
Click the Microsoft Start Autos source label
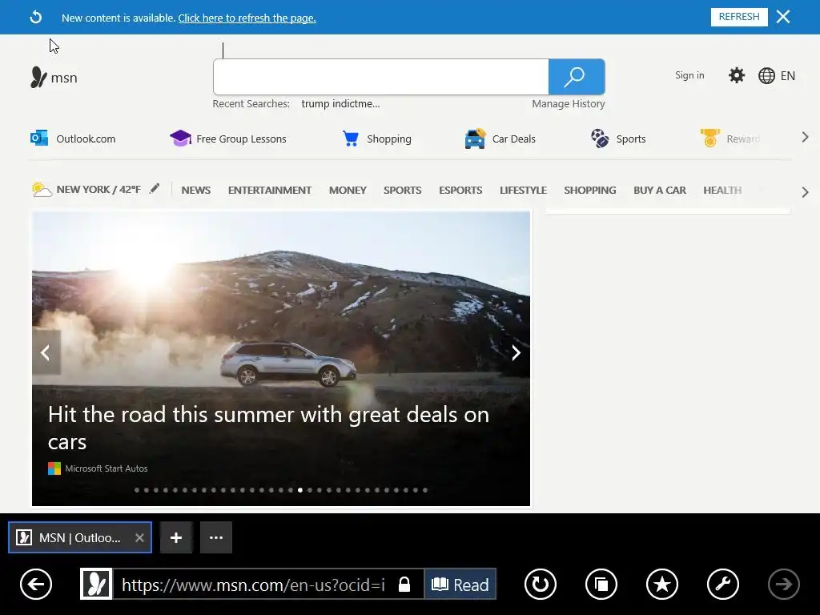(98, 468)
